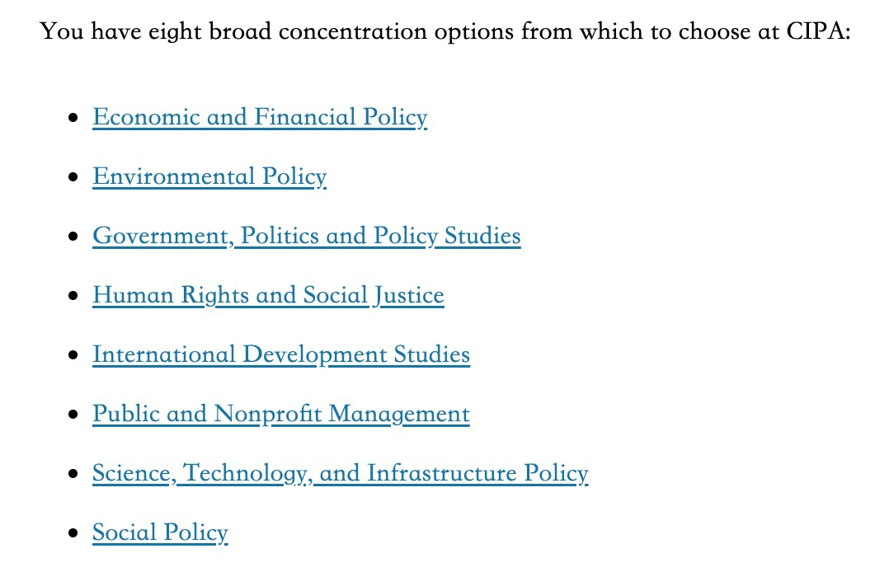Click the bullet before Science, Technology, and Infrastructure Policy
This screenshot has height=572, width=889.
[73, 474]
